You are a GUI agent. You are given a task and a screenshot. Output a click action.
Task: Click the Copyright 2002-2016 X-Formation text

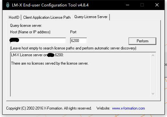tap(49, 108)
